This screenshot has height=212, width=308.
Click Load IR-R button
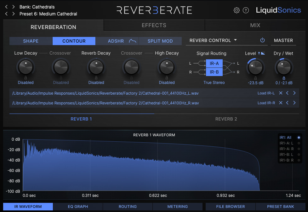[266, 103]
